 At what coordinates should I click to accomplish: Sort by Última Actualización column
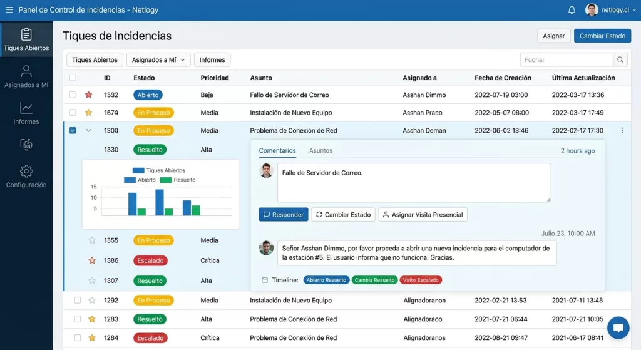(x=583, y=78)
